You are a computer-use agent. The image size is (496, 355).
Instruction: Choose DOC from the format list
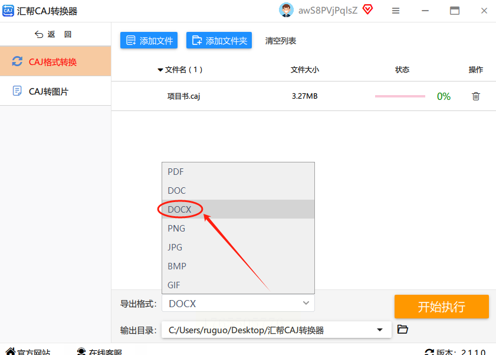pyautogui.click(x=238, y=190)
